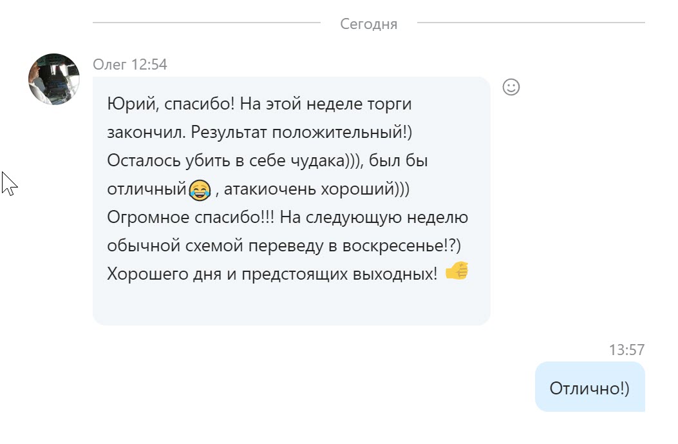This screenshot has height=444, width=678.
Task: Click the laughing-crying emoji in the message
Action: [200, 190]
